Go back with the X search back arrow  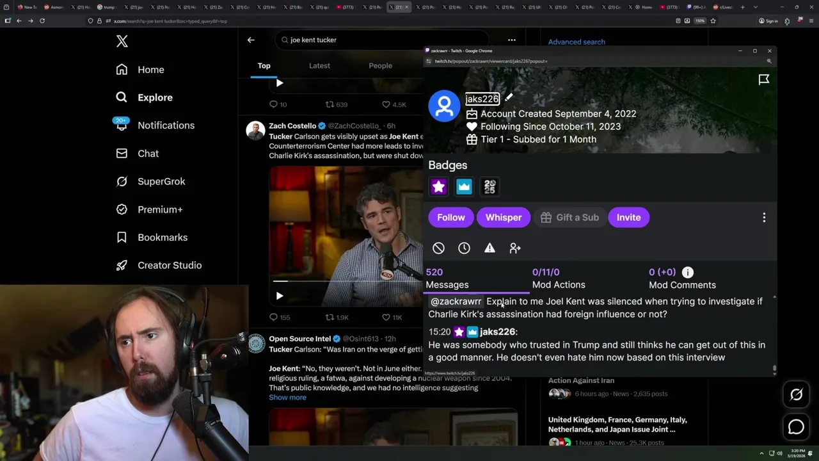(x=251, y=40)
